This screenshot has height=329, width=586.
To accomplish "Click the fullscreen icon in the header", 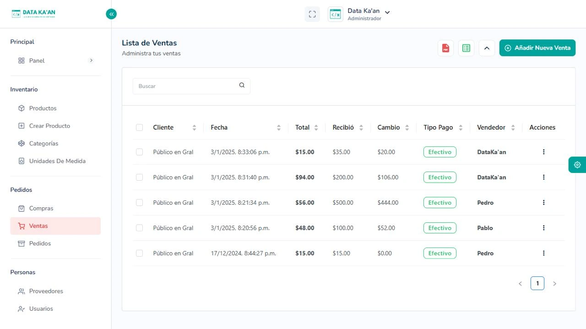I will pyautogui.click(x=312, y=14).
